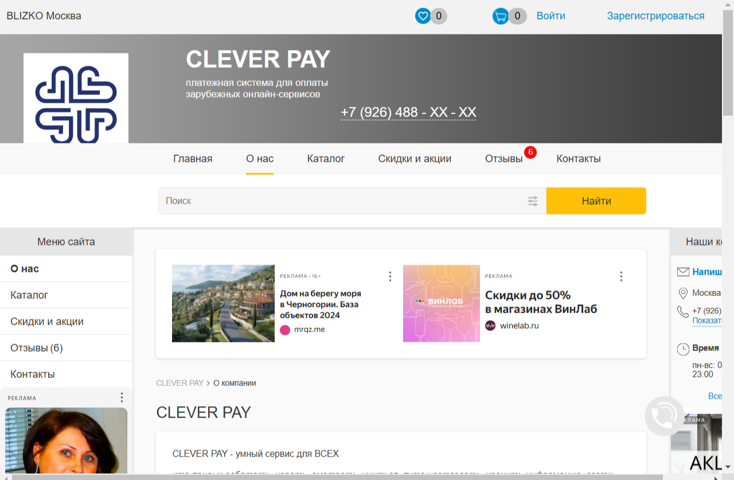Open options menu of left sidebar ad

point(122,397)
